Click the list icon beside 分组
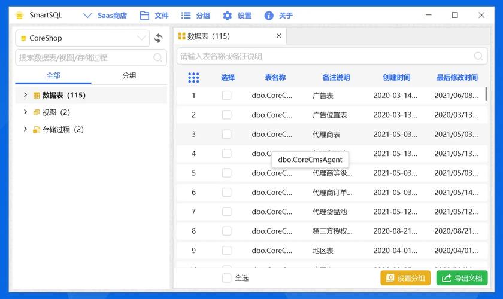 coord(186,16)
